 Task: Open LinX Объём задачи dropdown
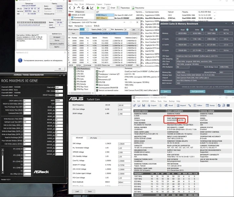coord(87,30)
